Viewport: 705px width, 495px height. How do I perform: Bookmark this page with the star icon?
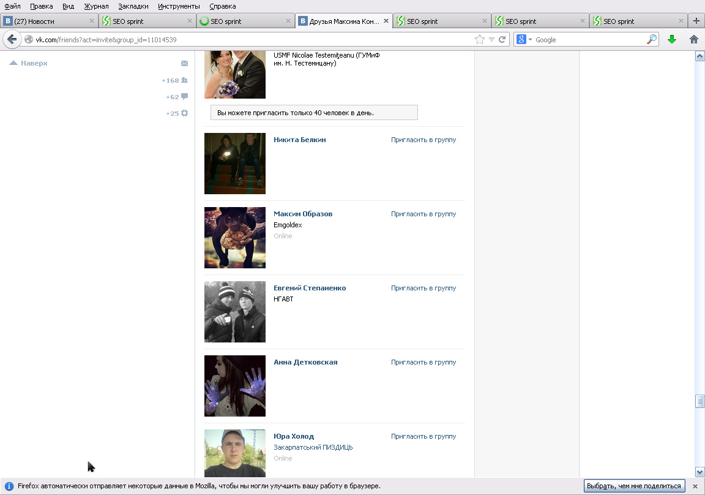[480, 40]
